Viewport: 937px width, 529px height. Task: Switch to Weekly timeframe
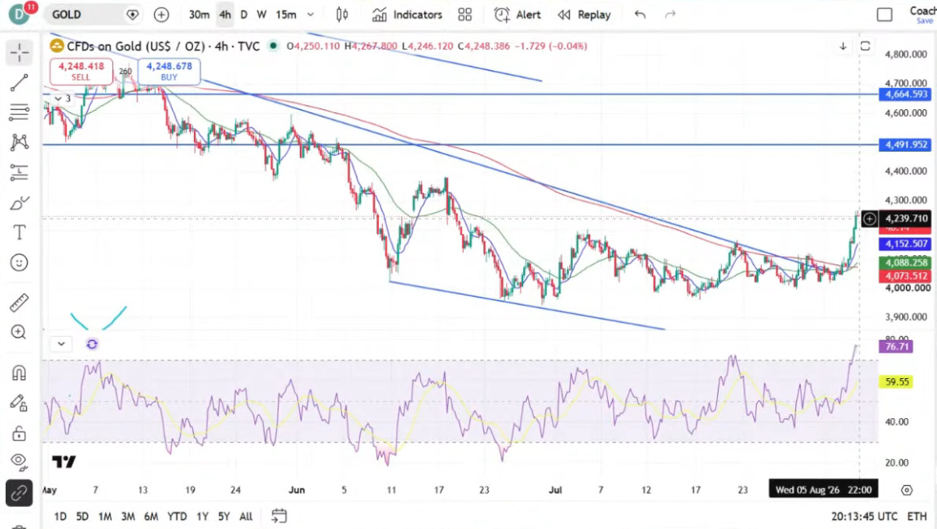[x=262, y=15]
